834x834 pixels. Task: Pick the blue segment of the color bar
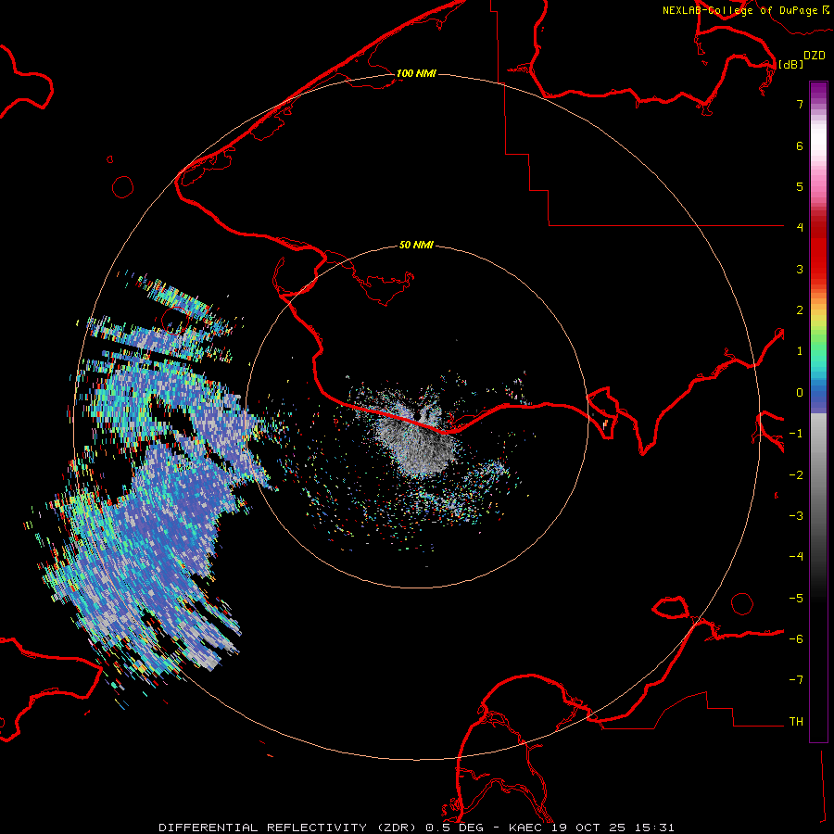pyautogui.click(x=818, y=394)
